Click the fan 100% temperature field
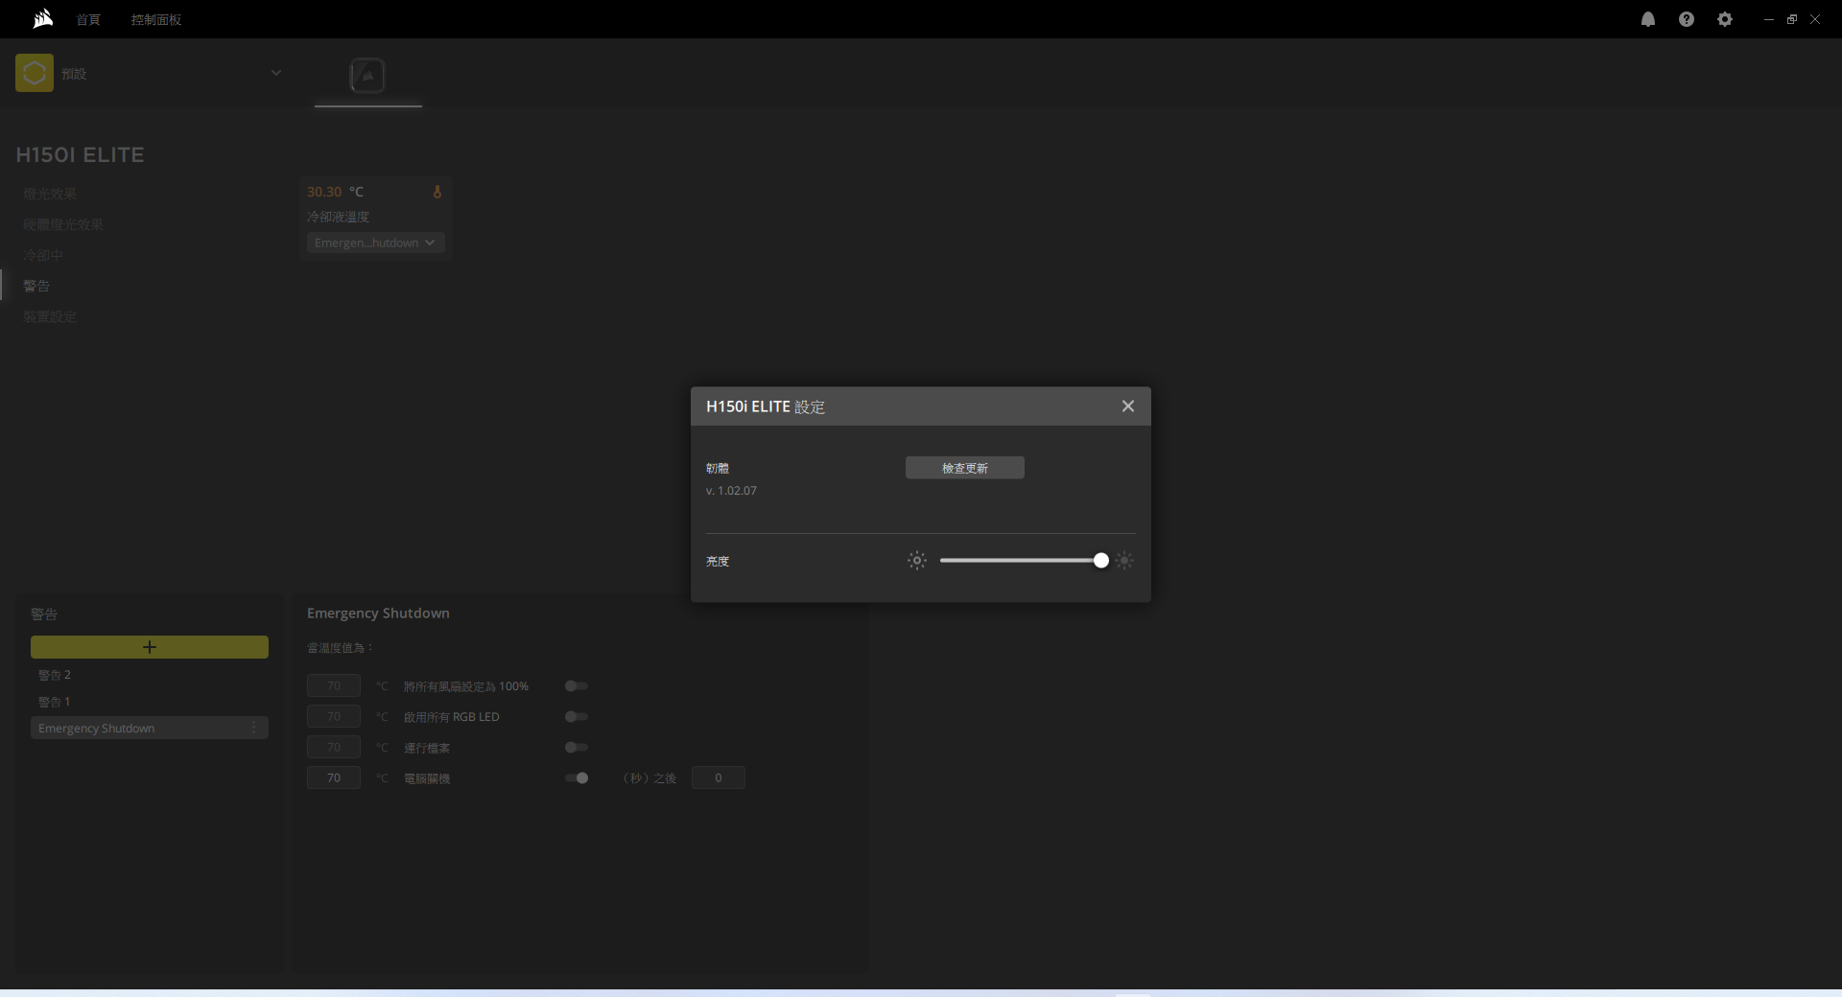The height and width of the screenshot is (997, 1842). (334, 685)
